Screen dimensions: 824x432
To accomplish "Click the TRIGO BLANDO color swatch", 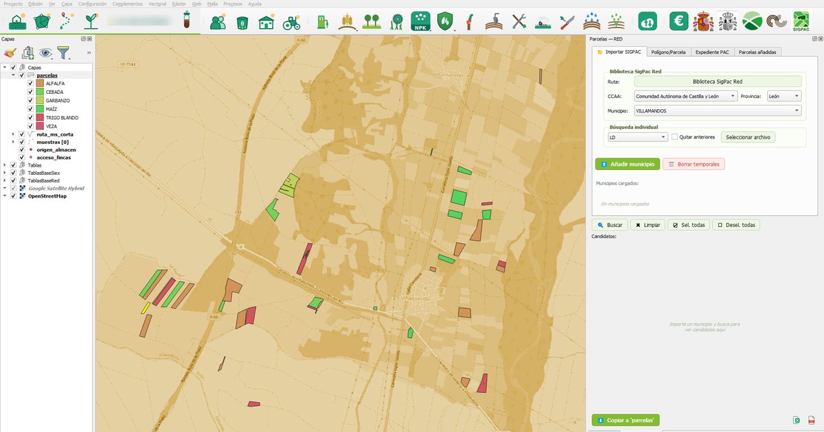I will click(40, 118).
